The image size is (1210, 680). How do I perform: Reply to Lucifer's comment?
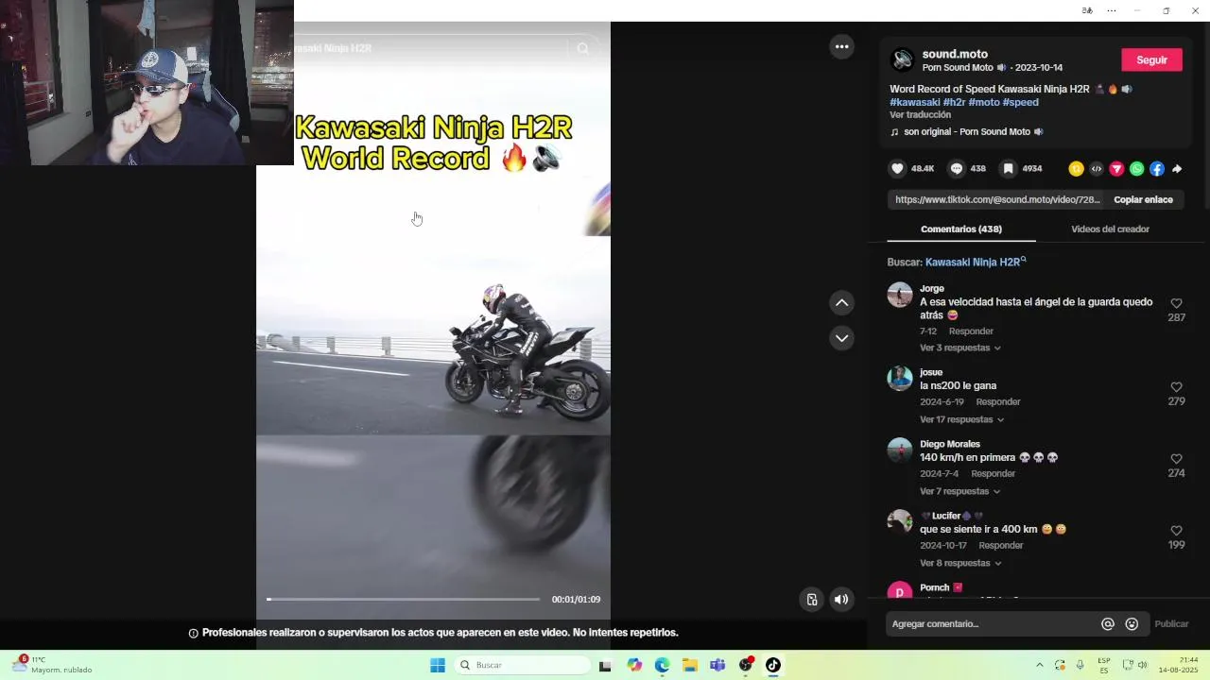tap(1001, 545)
